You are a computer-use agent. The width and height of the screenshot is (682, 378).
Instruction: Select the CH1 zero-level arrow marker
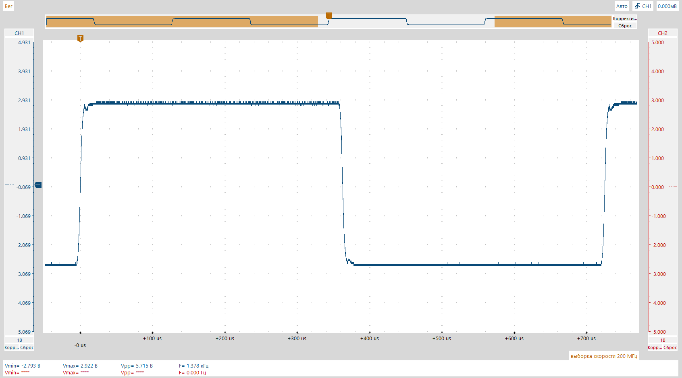pos(38,185)
